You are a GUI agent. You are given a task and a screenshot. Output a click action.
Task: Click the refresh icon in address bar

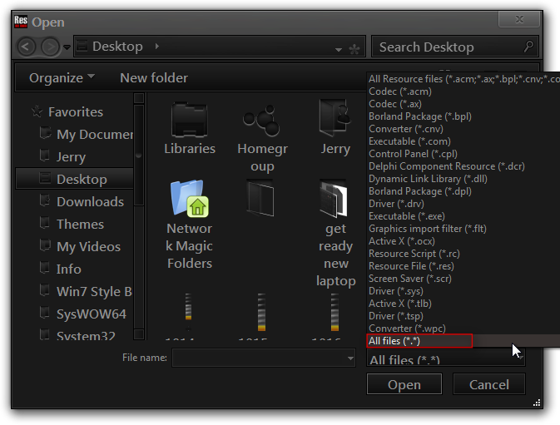coord(354,49)
